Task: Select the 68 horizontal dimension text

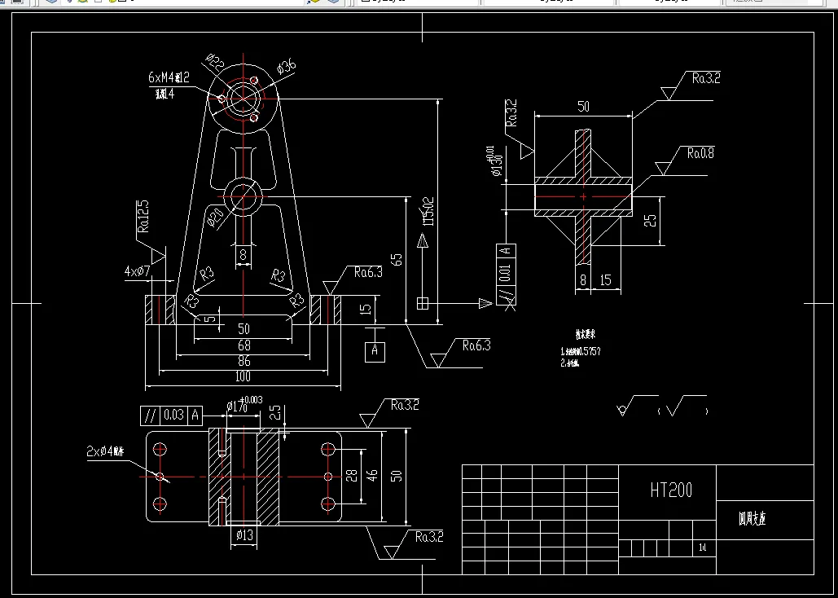Action: tap(244, 345)
